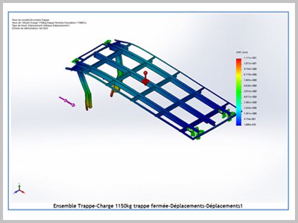Click the Nom du modèle header line
The height and width of the screenshot is (223, 298).
pos(31,20)
